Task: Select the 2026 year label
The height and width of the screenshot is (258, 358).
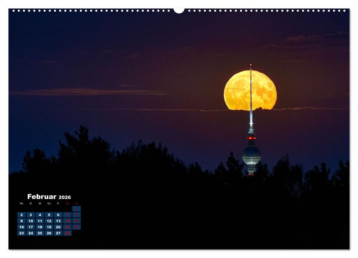Action: [x=65, y=197]
